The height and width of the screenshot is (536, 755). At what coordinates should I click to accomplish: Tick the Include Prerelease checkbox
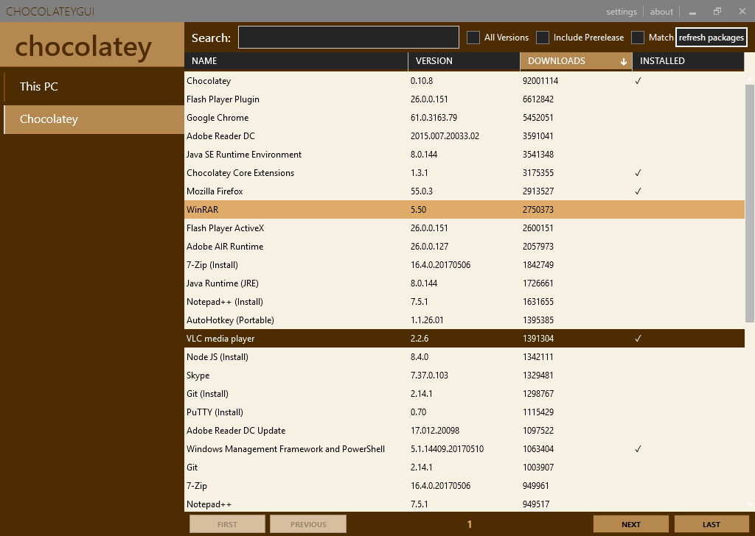click(x=543, y=38)
